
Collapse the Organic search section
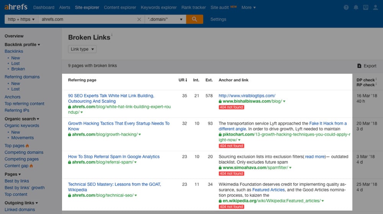tap(22, 119)
